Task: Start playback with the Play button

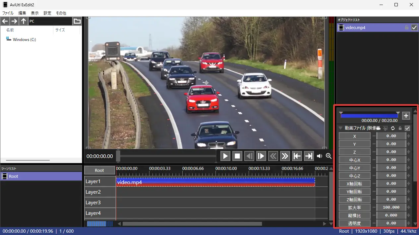Action: (225, 156)
